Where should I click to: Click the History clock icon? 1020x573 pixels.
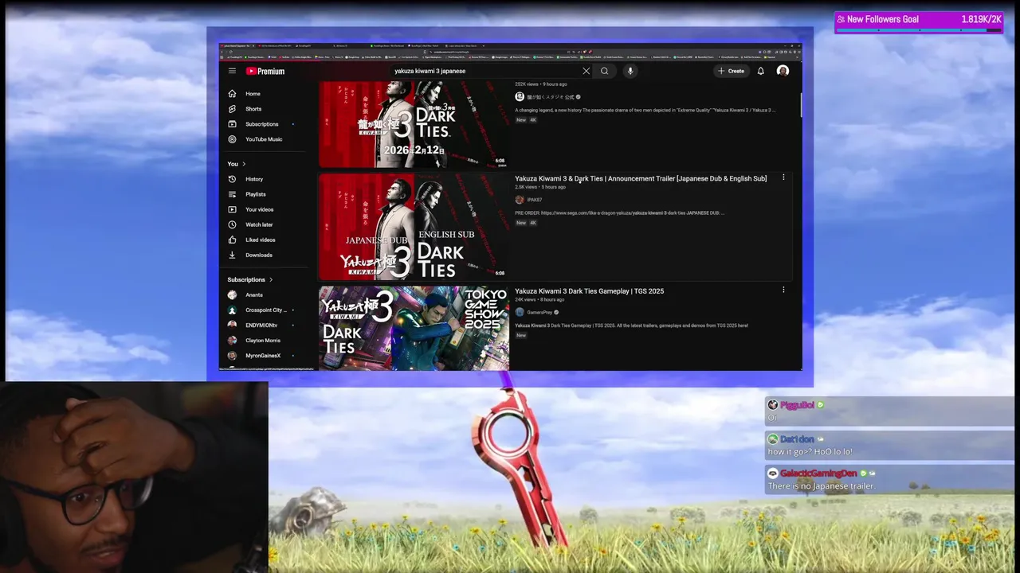point(232,179)
